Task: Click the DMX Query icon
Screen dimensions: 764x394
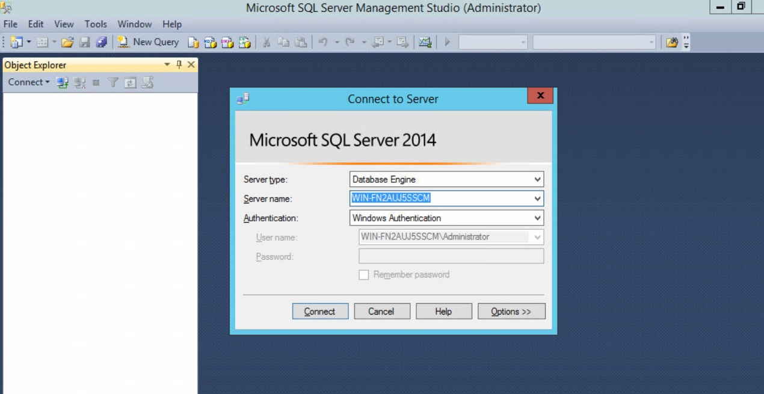Action: coord(227,42)
